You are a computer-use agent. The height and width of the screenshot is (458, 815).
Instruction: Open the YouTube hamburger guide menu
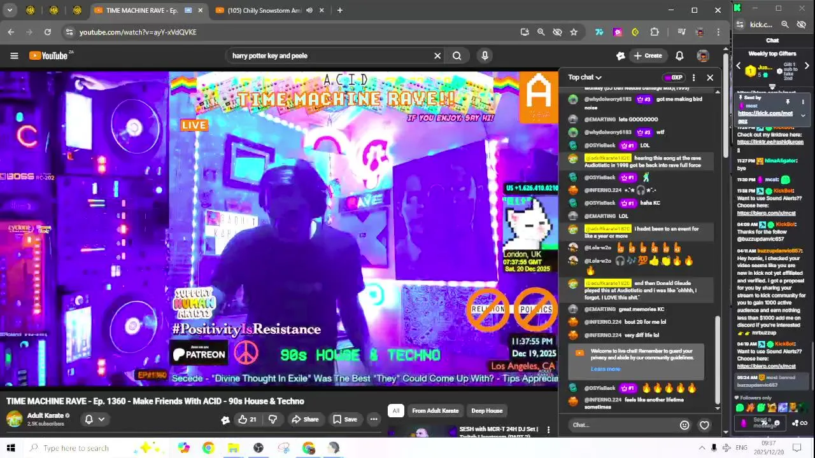[14, 56]
